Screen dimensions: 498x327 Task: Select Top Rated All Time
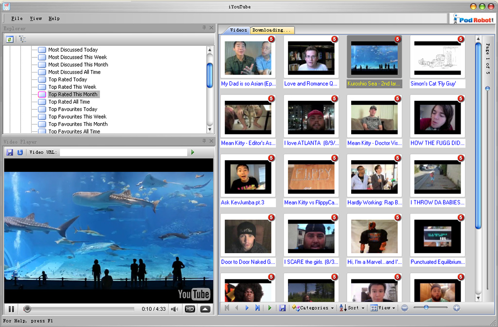pyautogui.click(x=69, y=102)
